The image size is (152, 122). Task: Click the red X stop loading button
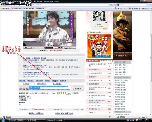(114, 5)
